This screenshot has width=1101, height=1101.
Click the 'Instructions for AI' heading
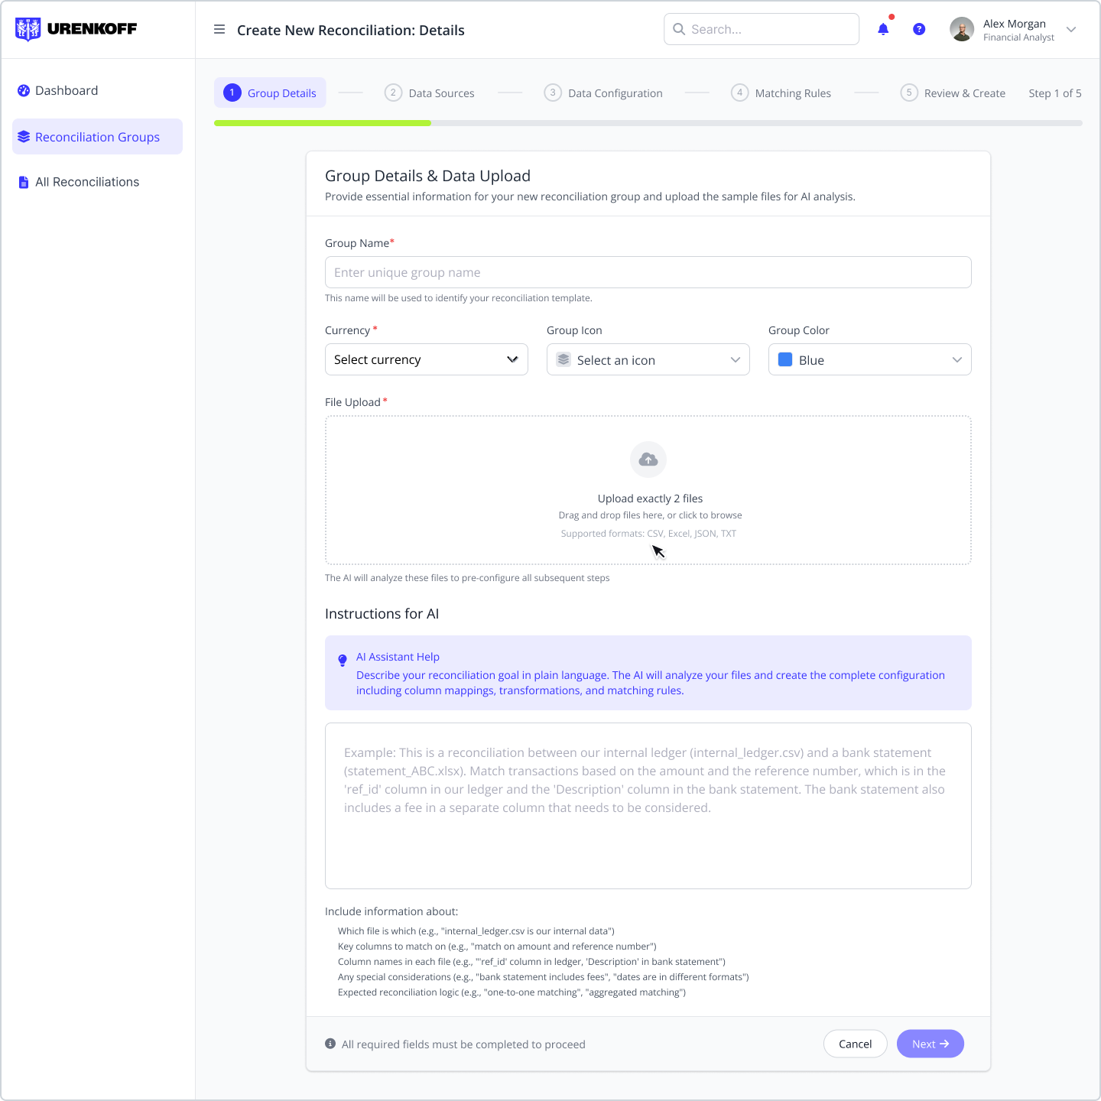382,614
